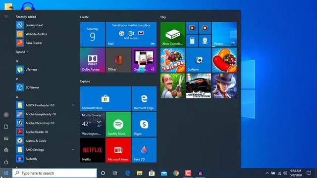Open the Movies & TV small tile
Screen dimensions: 317x178
(x=192, y=28)
